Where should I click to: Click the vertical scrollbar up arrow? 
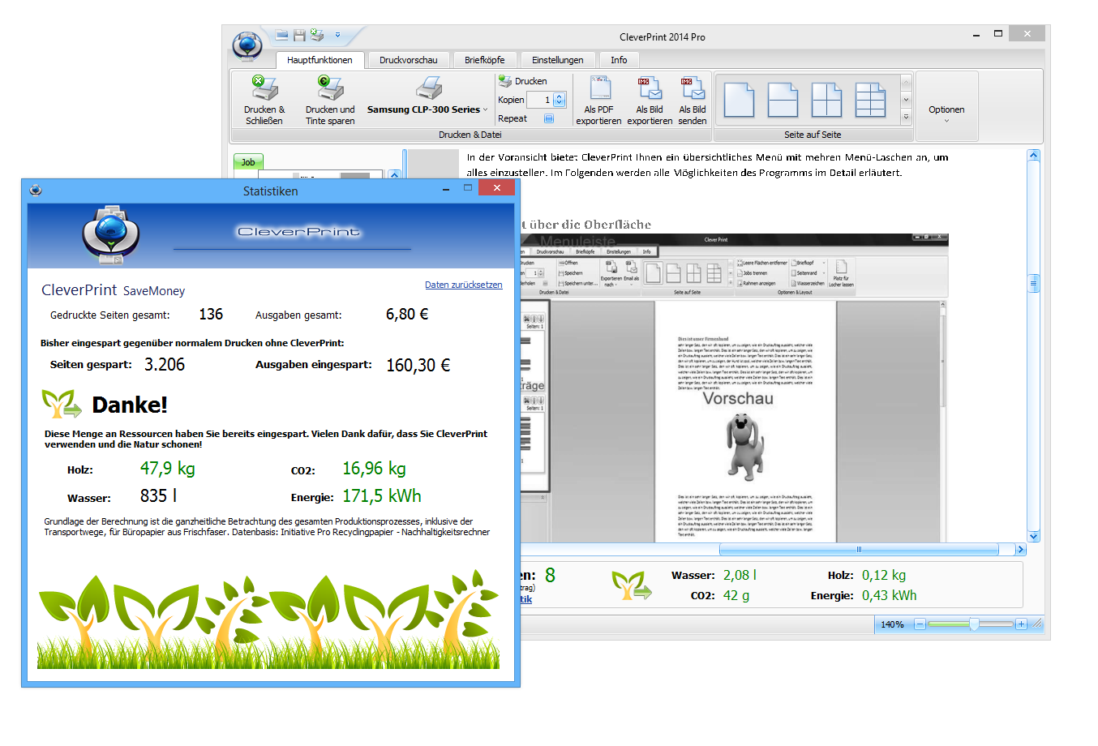coord(1033,155)
